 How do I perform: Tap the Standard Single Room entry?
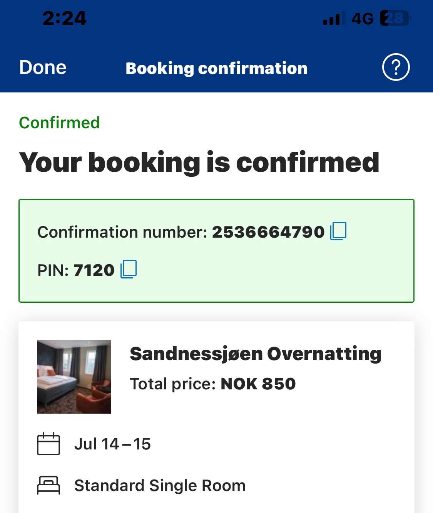160,486
